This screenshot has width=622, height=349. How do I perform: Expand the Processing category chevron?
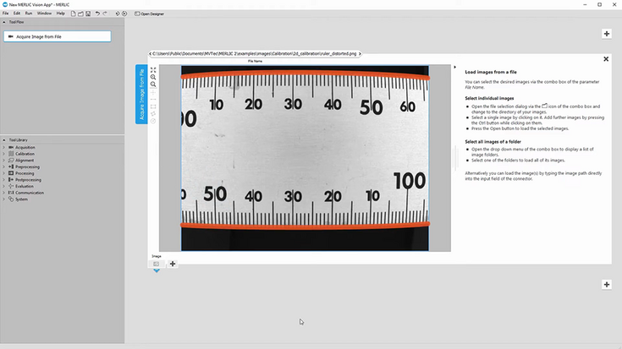click(x=4, y=173)
